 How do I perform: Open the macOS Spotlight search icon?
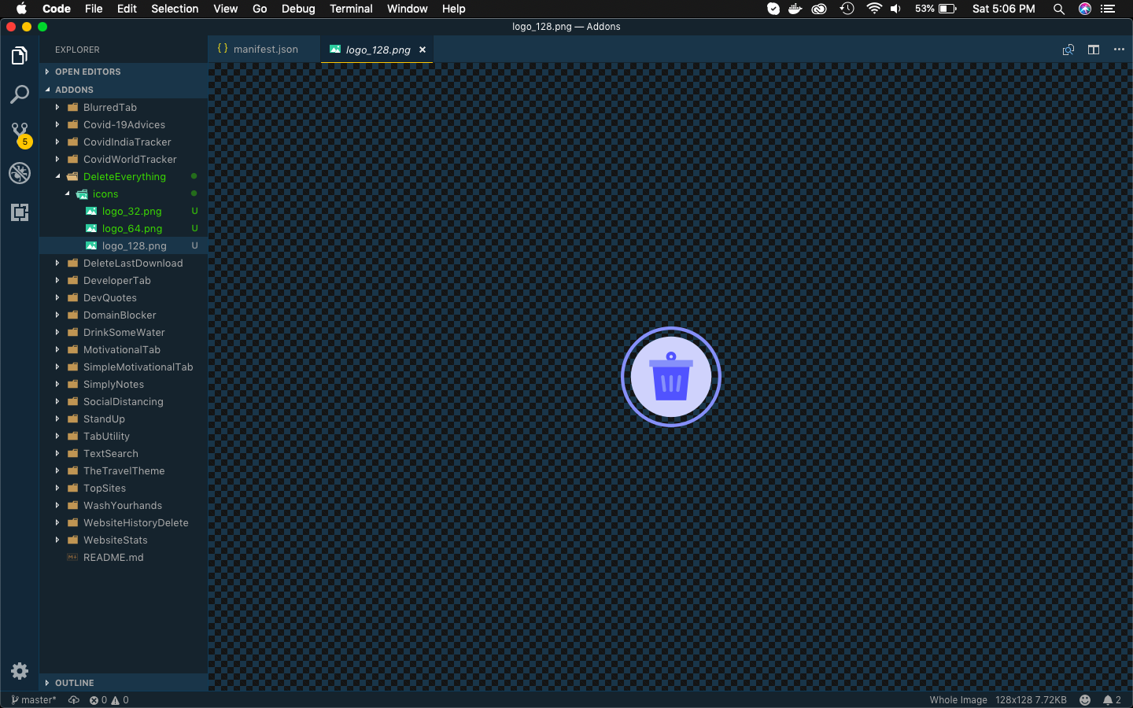coord(1059,9)
